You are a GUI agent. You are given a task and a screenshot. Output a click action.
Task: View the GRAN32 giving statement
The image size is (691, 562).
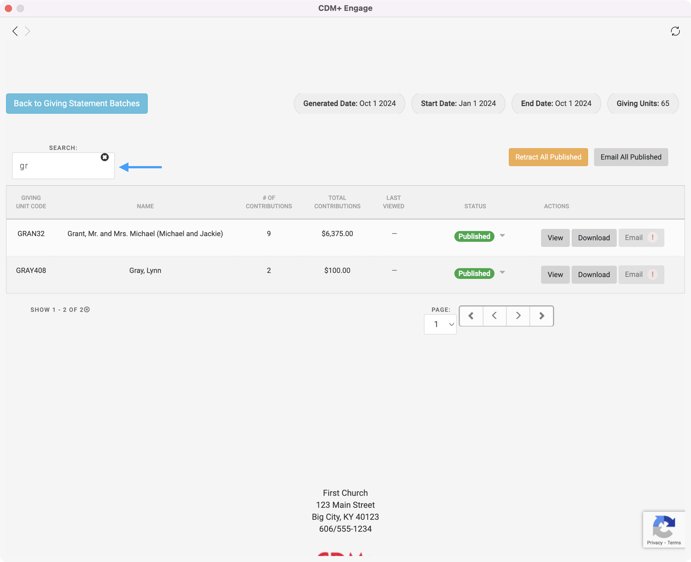tap(555, 238)
